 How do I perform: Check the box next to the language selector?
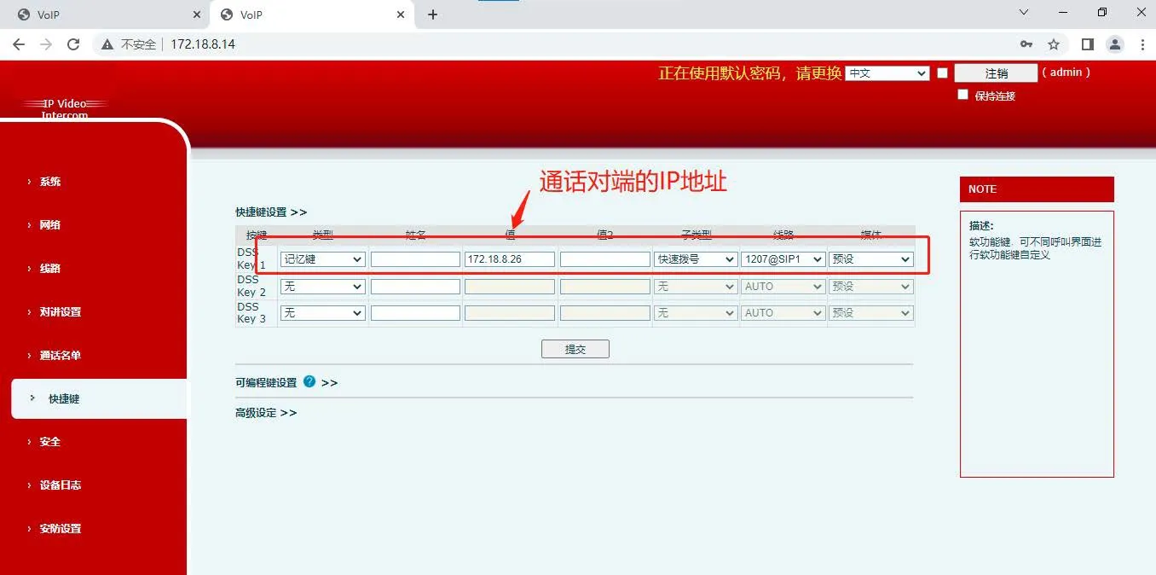pyautogui.click(x=942, y=73)
